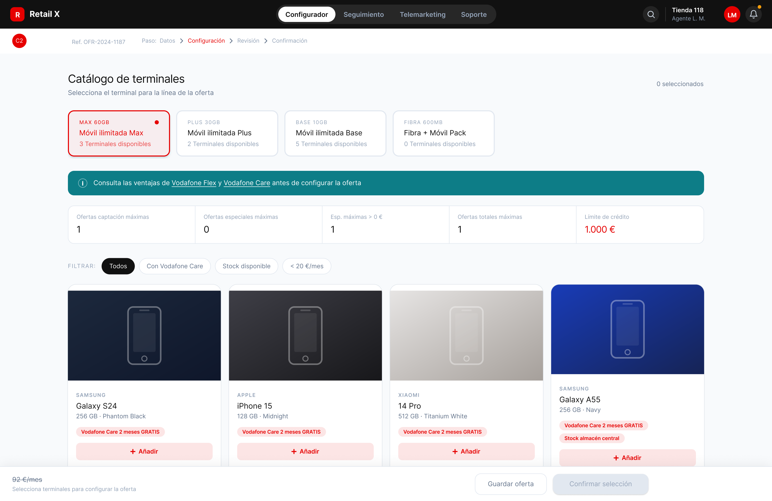The height and width of the screenshot is (501, 772).
Task: Add the Xiaomi 14 Pro with Añadir
Action: [466, 451]
